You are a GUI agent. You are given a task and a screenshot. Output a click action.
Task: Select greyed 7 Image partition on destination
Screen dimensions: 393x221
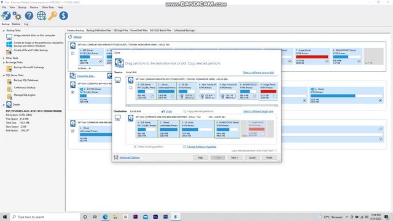257,129
